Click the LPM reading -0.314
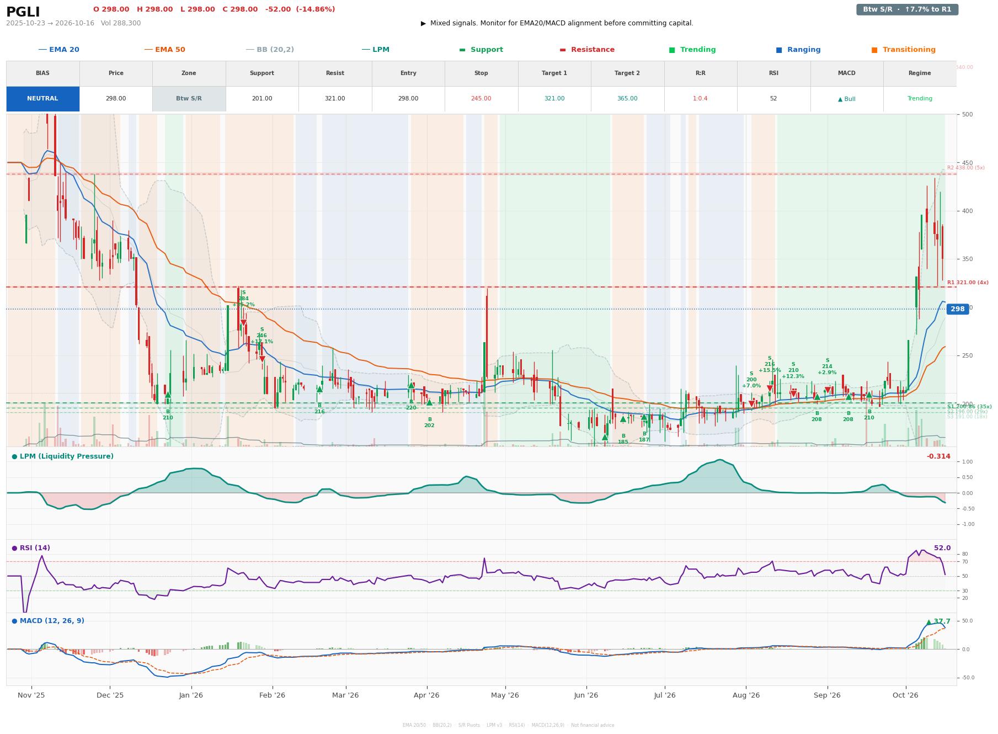The width and height of the screenshot is (998, 734). click(x=938, y=456)
